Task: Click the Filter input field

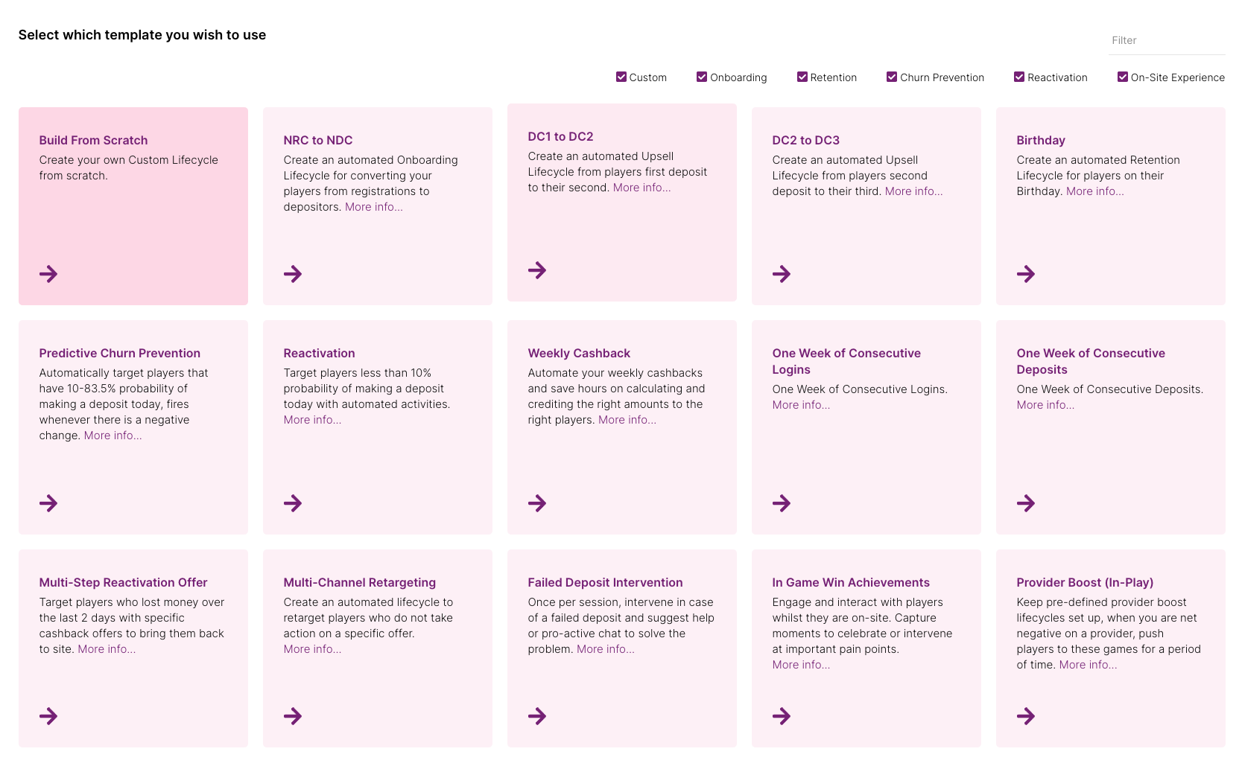Action: pyautogui.click(x=1166, y=40)
